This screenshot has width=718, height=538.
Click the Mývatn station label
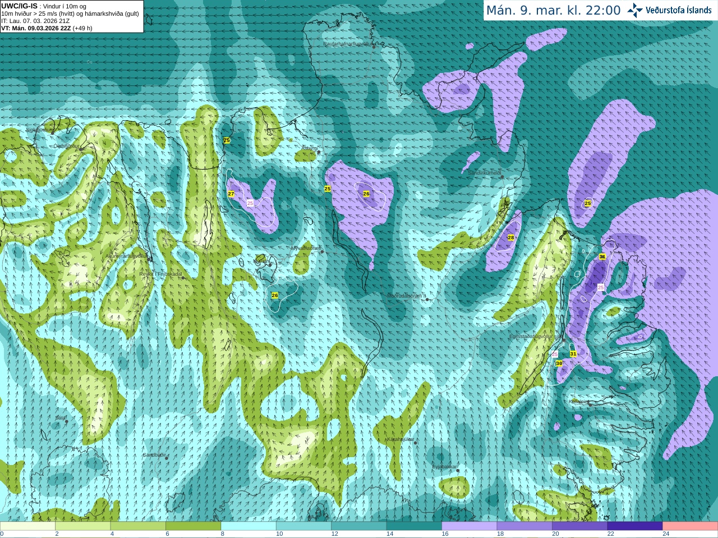click(260, 261)
